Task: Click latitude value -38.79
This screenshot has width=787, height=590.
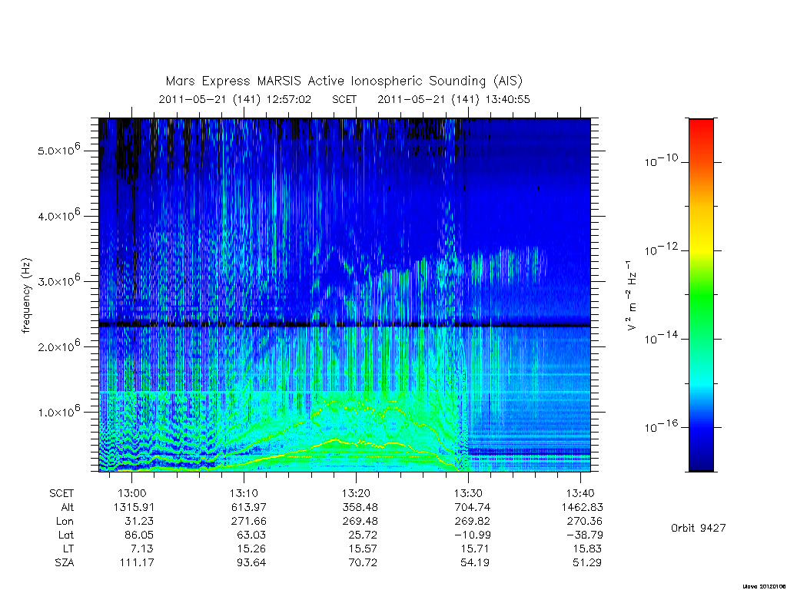Action: [x=585, y=535]
